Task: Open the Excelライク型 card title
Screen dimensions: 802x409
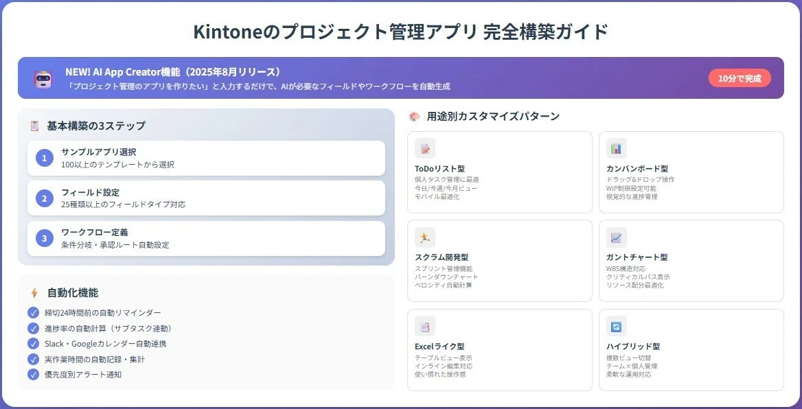Action: 440,346
